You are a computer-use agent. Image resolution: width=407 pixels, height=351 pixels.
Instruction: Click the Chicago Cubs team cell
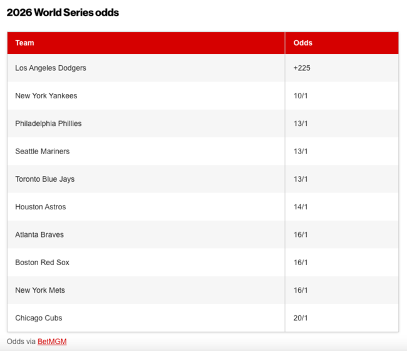(x=39, y=318)
